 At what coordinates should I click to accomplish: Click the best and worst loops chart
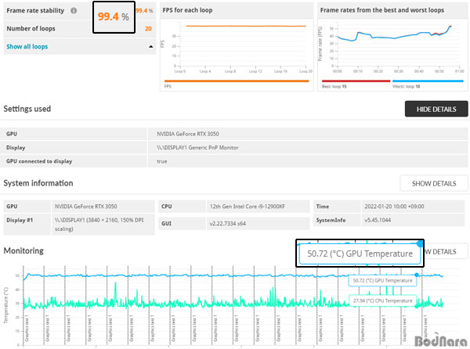(x=392, y=47)
